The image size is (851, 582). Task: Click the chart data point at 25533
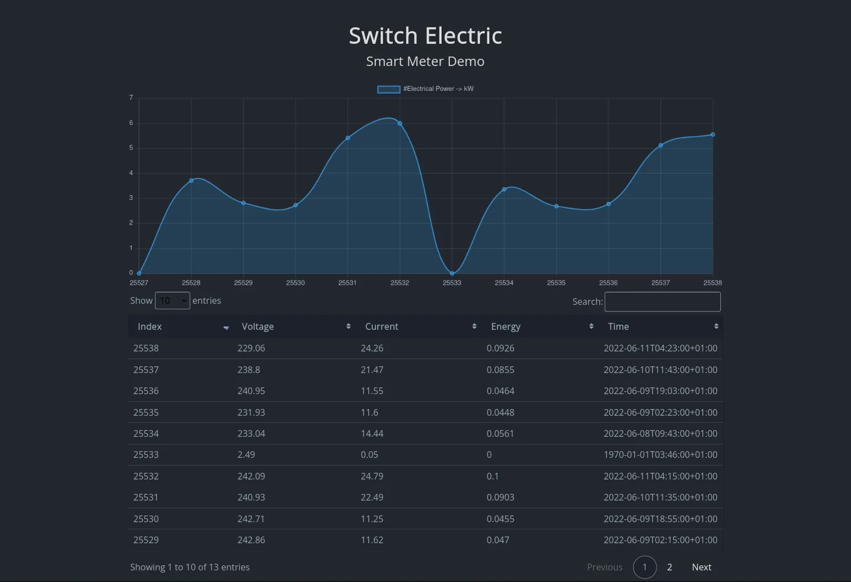click(x=452, y=273)
